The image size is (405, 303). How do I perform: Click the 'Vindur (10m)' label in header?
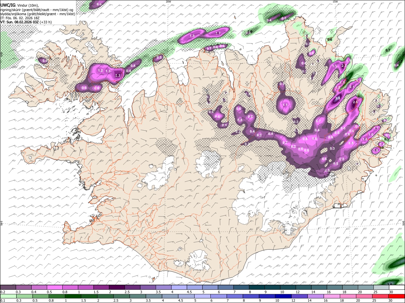[x=28, y=5]
